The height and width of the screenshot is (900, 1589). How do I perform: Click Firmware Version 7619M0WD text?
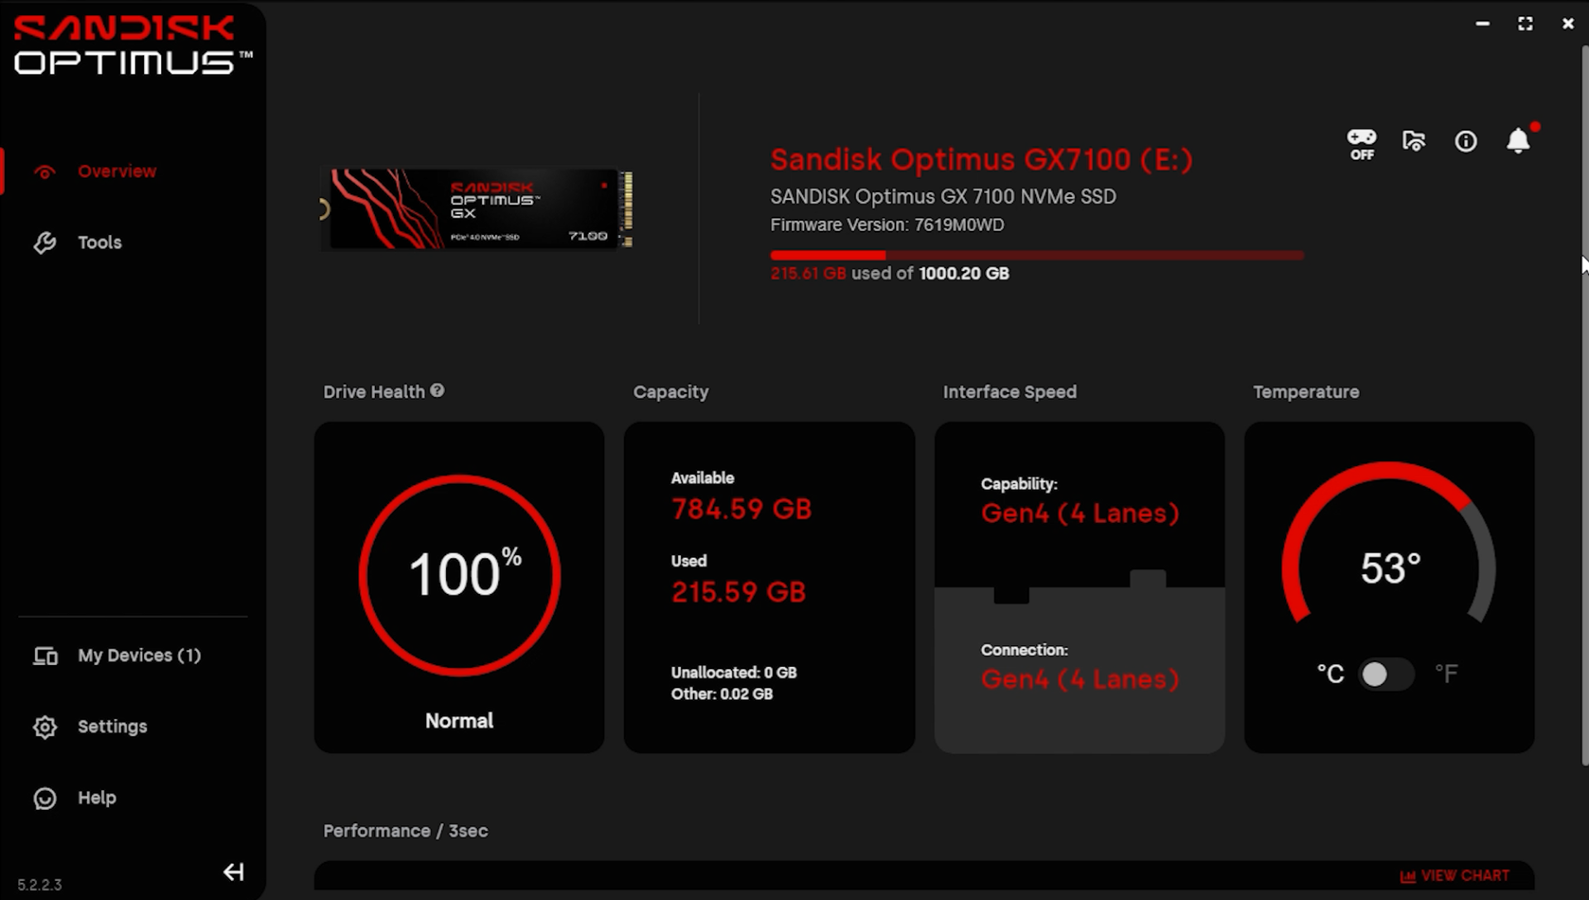[x=887, y=225]
